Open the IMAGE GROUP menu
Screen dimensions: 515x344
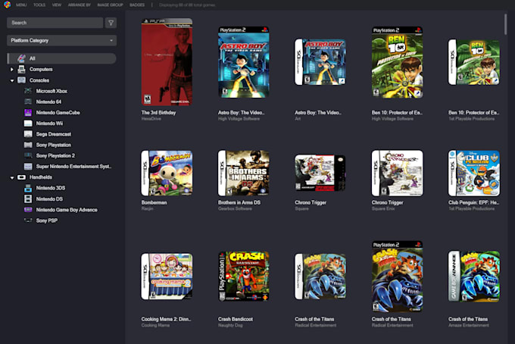110,5
